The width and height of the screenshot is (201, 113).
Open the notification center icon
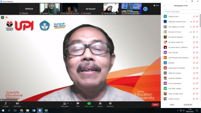197,110
